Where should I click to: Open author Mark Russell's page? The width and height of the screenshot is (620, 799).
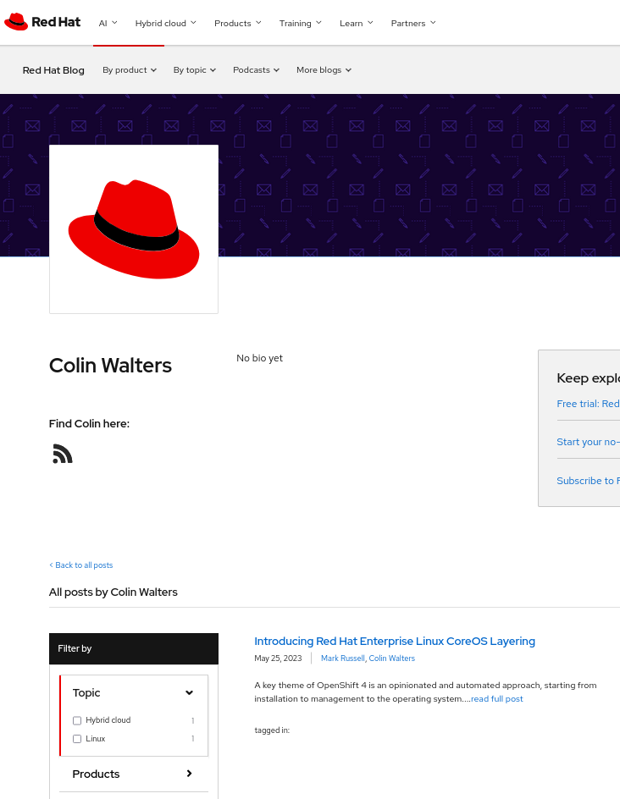click(x=343, y=658)
